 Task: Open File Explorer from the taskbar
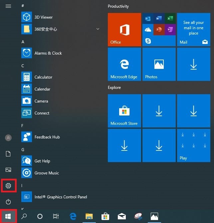pos(89,216)
